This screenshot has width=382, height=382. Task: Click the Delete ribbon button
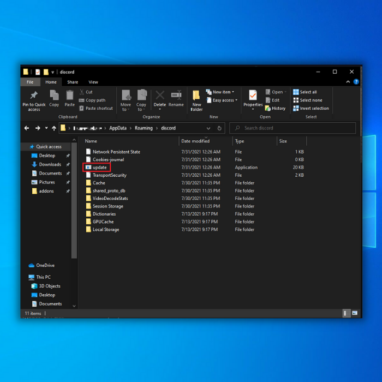(160, 100)
